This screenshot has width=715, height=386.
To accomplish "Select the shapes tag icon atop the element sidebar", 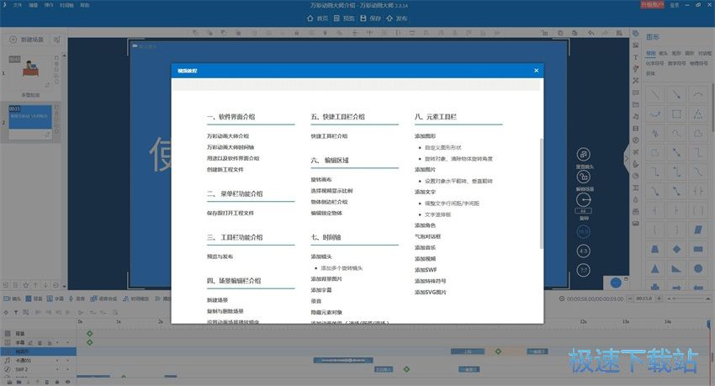I will point(636,34).
